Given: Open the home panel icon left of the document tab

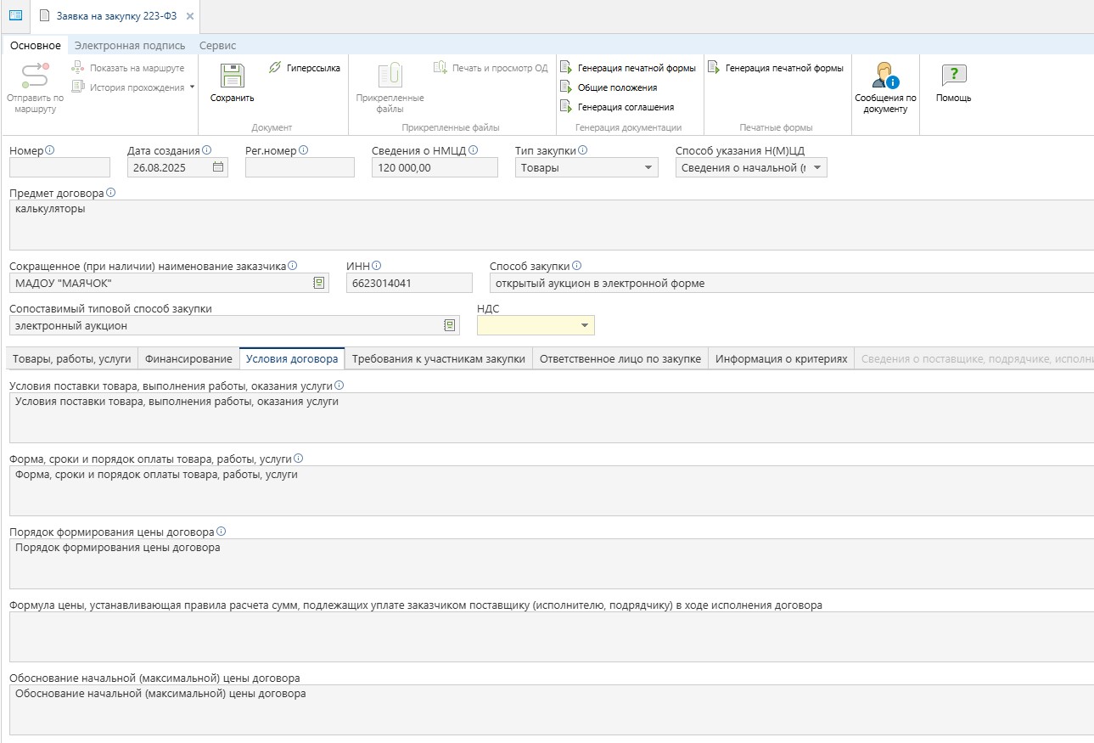Looking at the screenshot, I should [14, 15].
